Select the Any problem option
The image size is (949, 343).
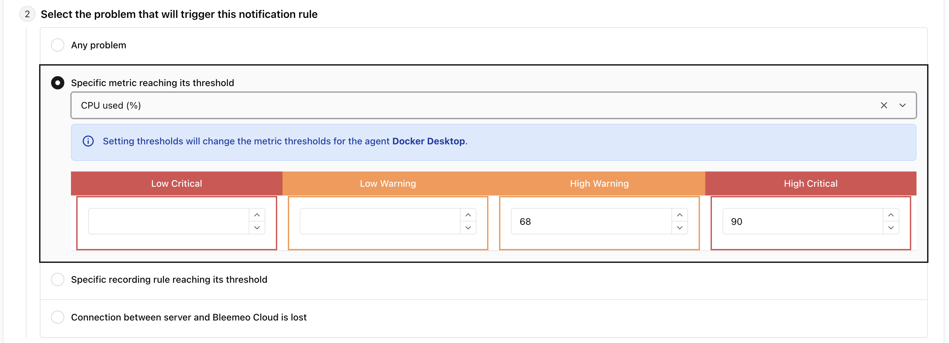tap(58, 45)
